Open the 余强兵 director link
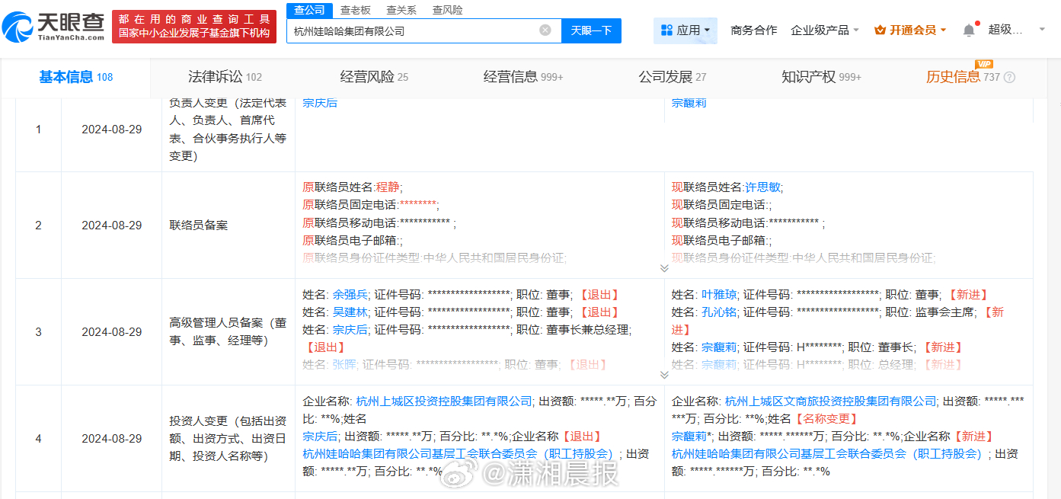 pyautogui.click(x=350, y=294)
